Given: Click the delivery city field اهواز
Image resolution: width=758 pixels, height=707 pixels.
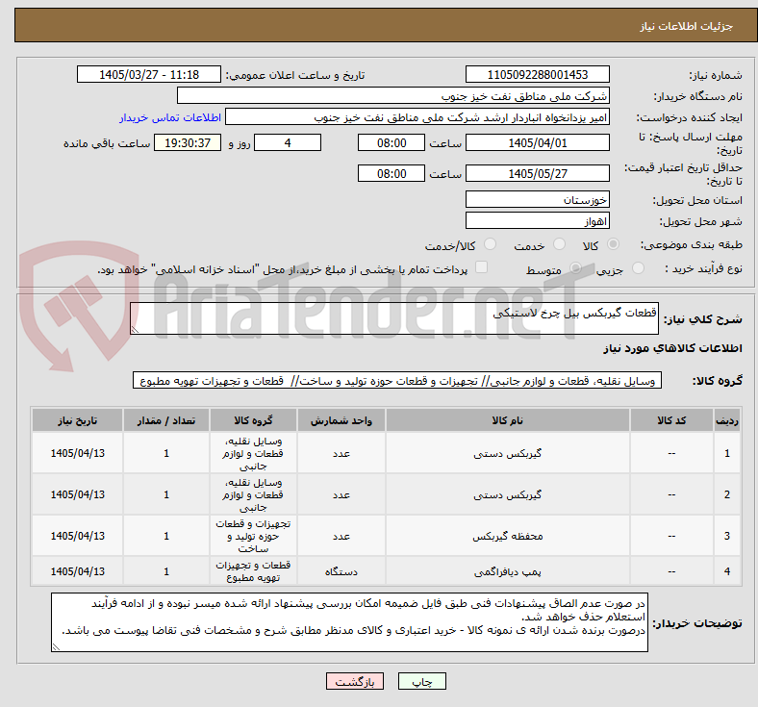Looking at the screenshot, I should coord(537,220).
